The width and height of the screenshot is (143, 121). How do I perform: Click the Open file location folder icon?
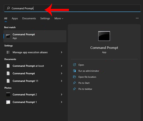point(74,77)
